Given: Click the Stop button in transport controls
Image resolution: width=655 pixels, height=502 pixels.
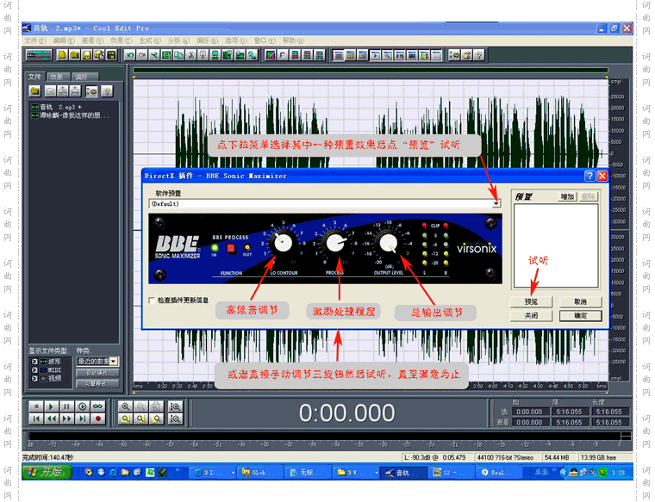Looking at the screenshot, I should (36, 406).
